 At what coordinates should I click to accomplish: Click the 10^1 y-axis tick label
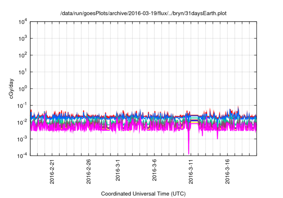pyautogui.click(x=22, y=72)
